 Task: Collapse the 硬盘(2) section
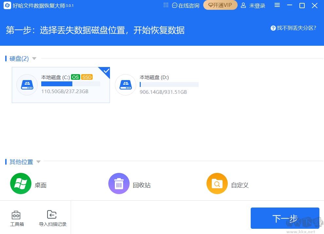34,58
